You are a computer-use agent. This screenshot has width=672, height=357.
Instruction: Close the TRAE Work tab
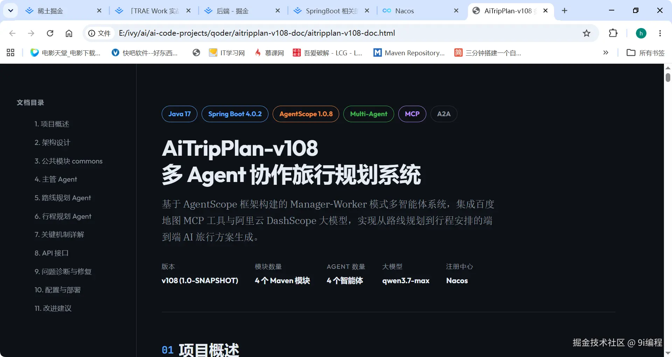188,11
